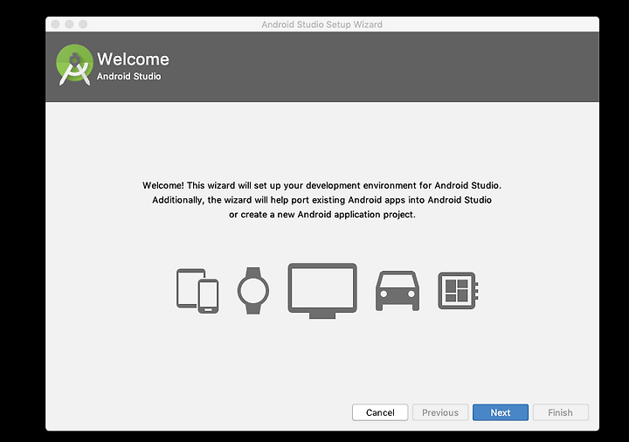Click the 'Welcome' header title
Image resolution: width=629 pixels, height=442 pixels.
(133, 59)
